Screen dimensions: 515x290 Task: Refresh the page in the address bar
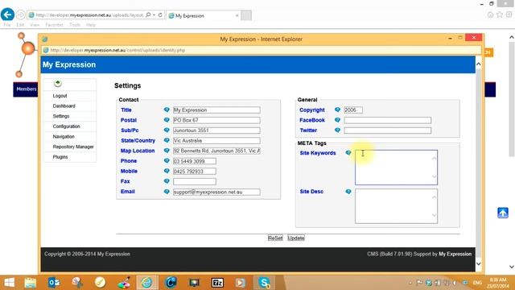160,14
